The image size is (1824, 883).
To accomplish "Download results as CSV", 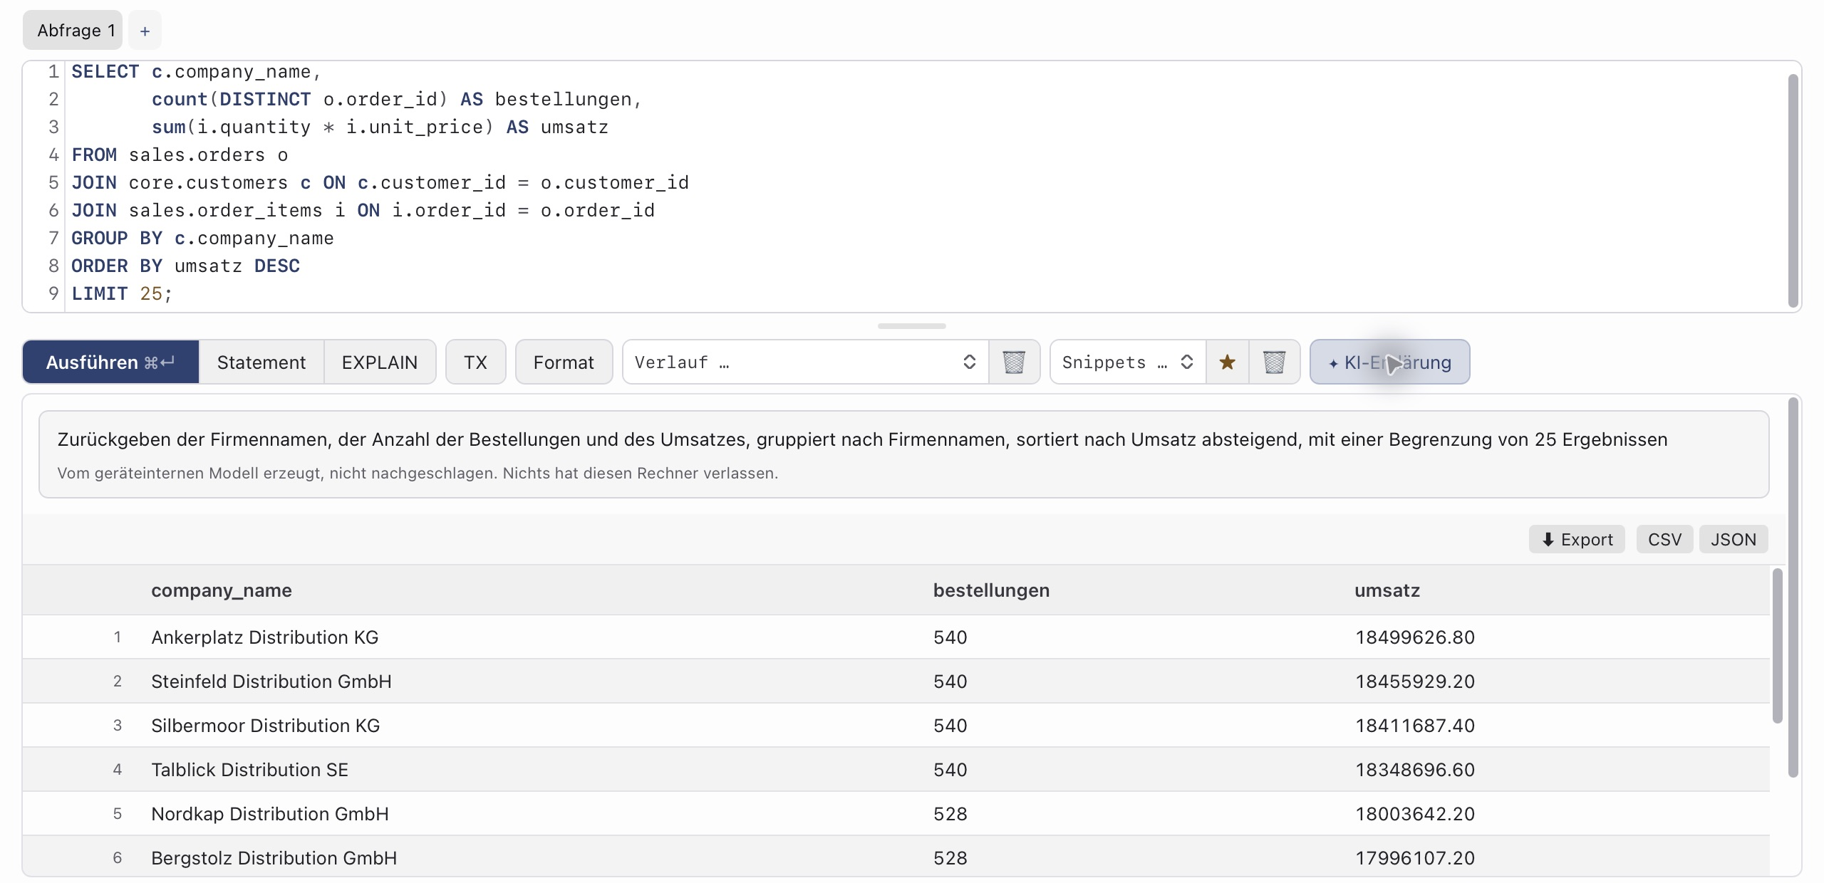I will point(1664,539).
